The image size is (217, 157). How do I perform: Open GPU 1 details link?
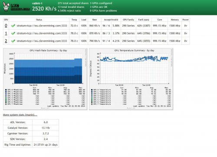6,33
